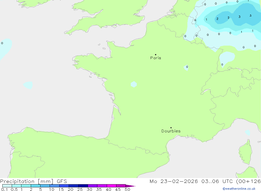The width and height of the screenshot is (261, 191).
Task: Click the legend arrow tip above 50
Action: [130, 186]
